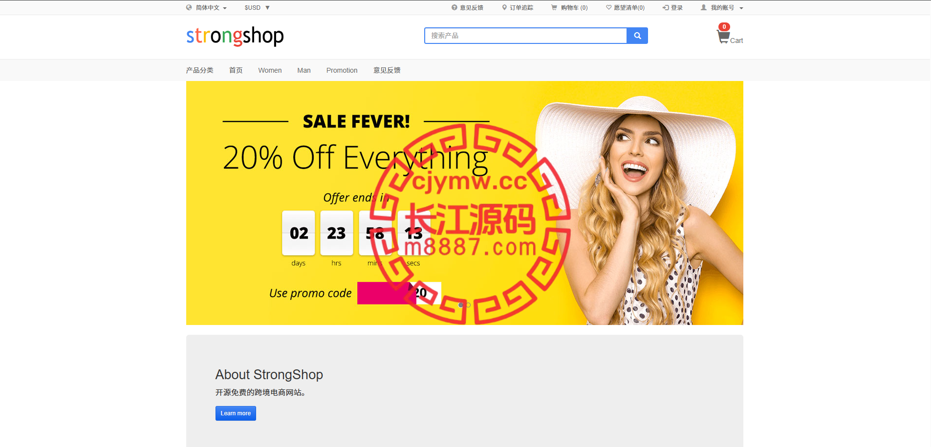The image size is (931, 447).
Task: Open the $USD currency dropdown
Action: [257, 7]
